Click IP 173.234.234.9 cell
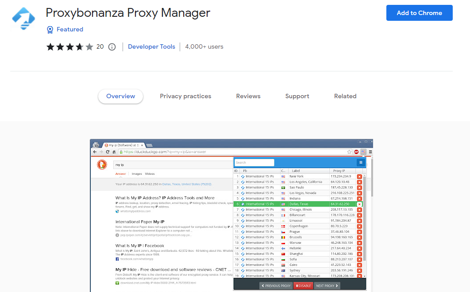This screenshot has height=292, width=470. click(341, 176)
